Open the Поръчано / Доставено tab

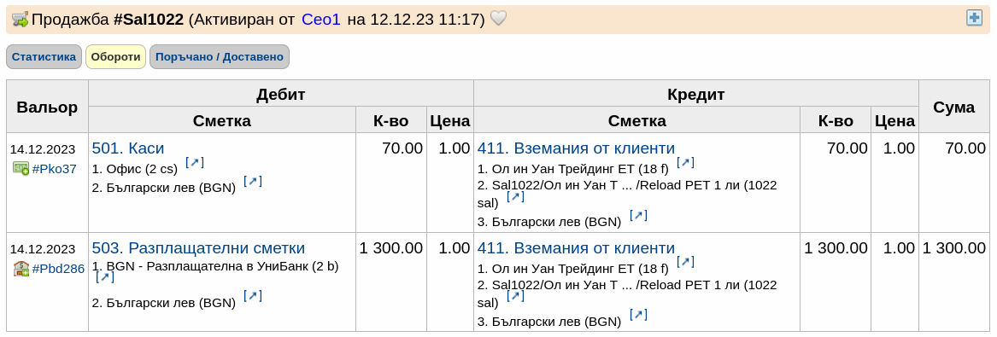(x=220, y=56)
